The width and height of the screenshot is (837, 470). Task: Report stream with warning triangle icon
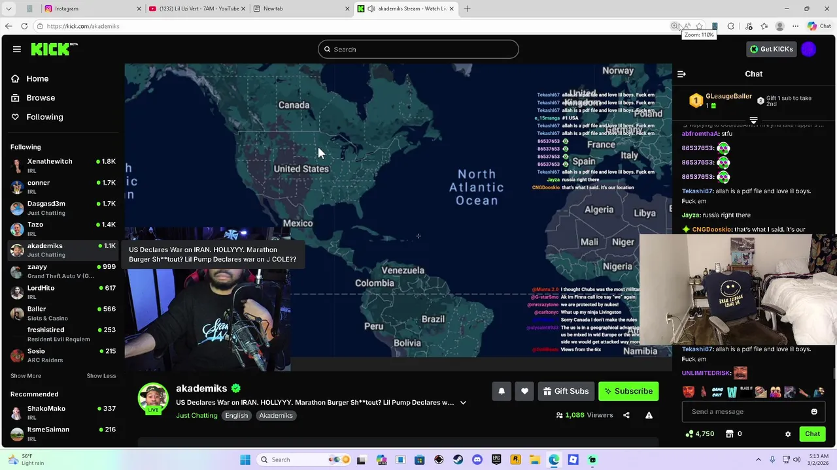[649, 415]
